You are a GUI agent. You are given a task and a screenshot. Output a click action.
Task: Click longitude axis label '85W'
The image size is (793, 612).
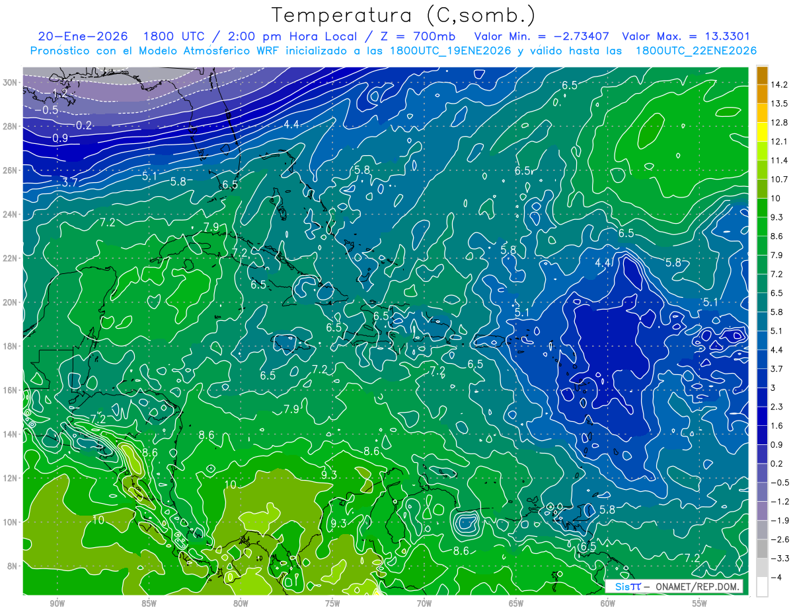(149, 603)
